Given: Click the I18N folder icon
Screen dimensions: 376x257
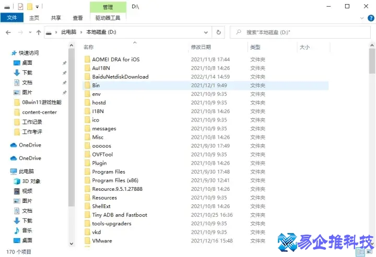Looking at the screenshot, I should point(87,111).
